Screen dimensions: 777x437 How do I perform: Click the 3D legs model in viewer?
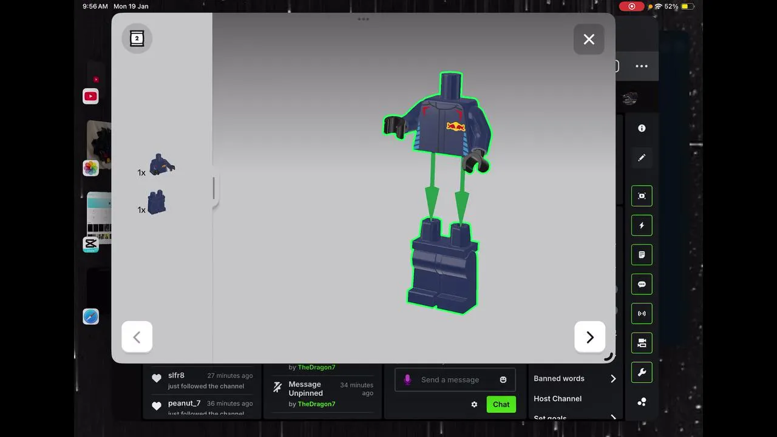pyautogui.click(x=443, y=266)
